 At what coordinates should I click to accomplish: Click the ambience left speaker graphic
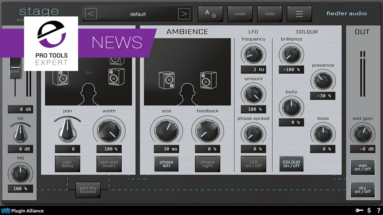[167, 80]
